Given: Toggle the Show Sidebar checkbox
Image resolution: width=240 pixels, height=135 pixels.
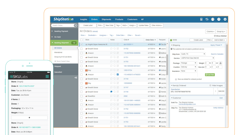Looking at the screenshot, I should 215,36.
